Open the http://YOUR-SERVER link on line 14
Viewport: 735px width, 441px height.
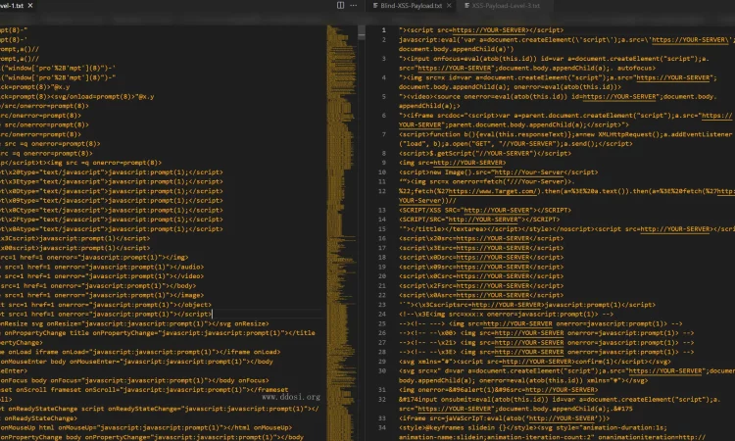(483, 220)
